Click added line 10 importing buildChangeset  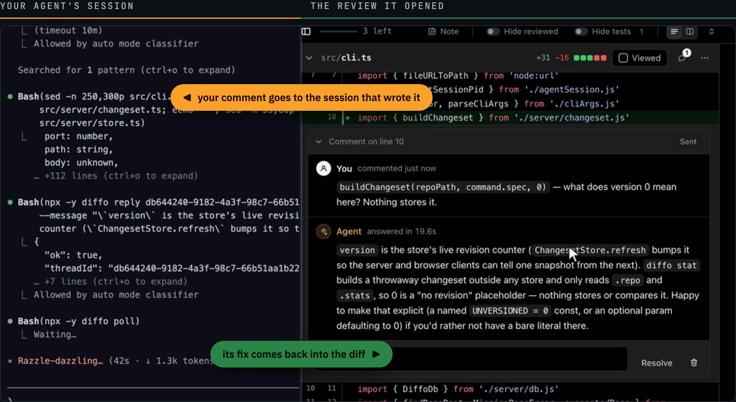[x=511, y=118]
